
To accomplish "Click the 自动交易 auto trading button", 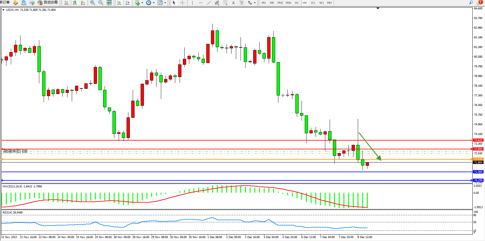I will (x=48, y=3).
